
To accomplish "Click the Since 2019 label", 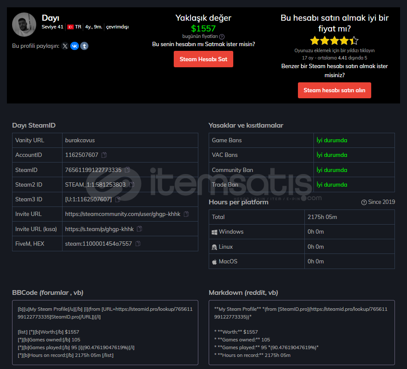I will pyautogui.click(x=381, y=202).
